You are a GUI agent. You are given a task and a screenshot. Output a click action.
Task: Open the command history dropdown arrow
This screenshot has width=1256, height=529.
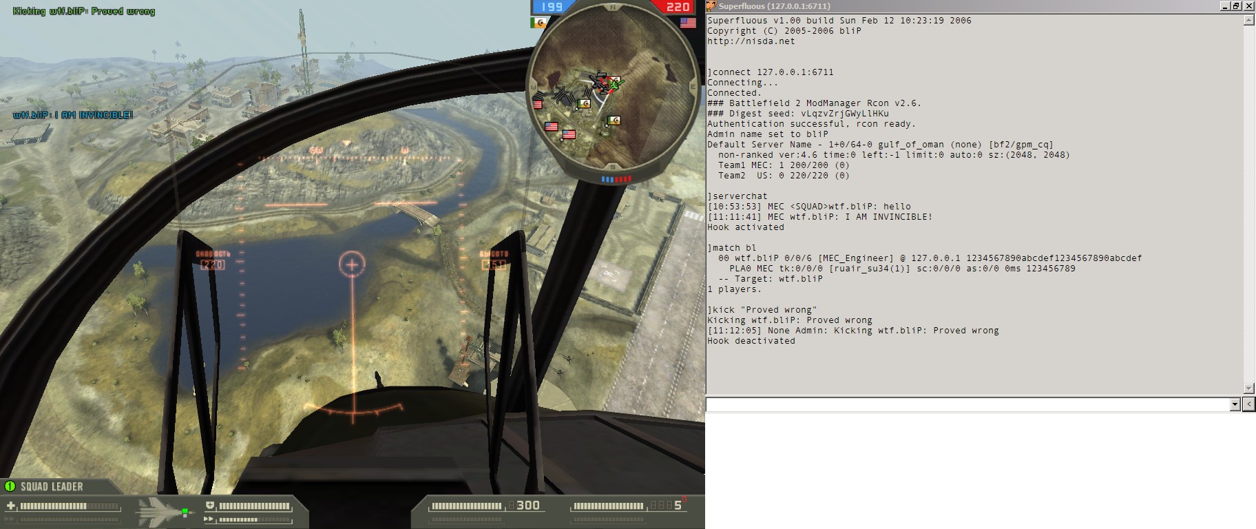tap(1235, 405)
